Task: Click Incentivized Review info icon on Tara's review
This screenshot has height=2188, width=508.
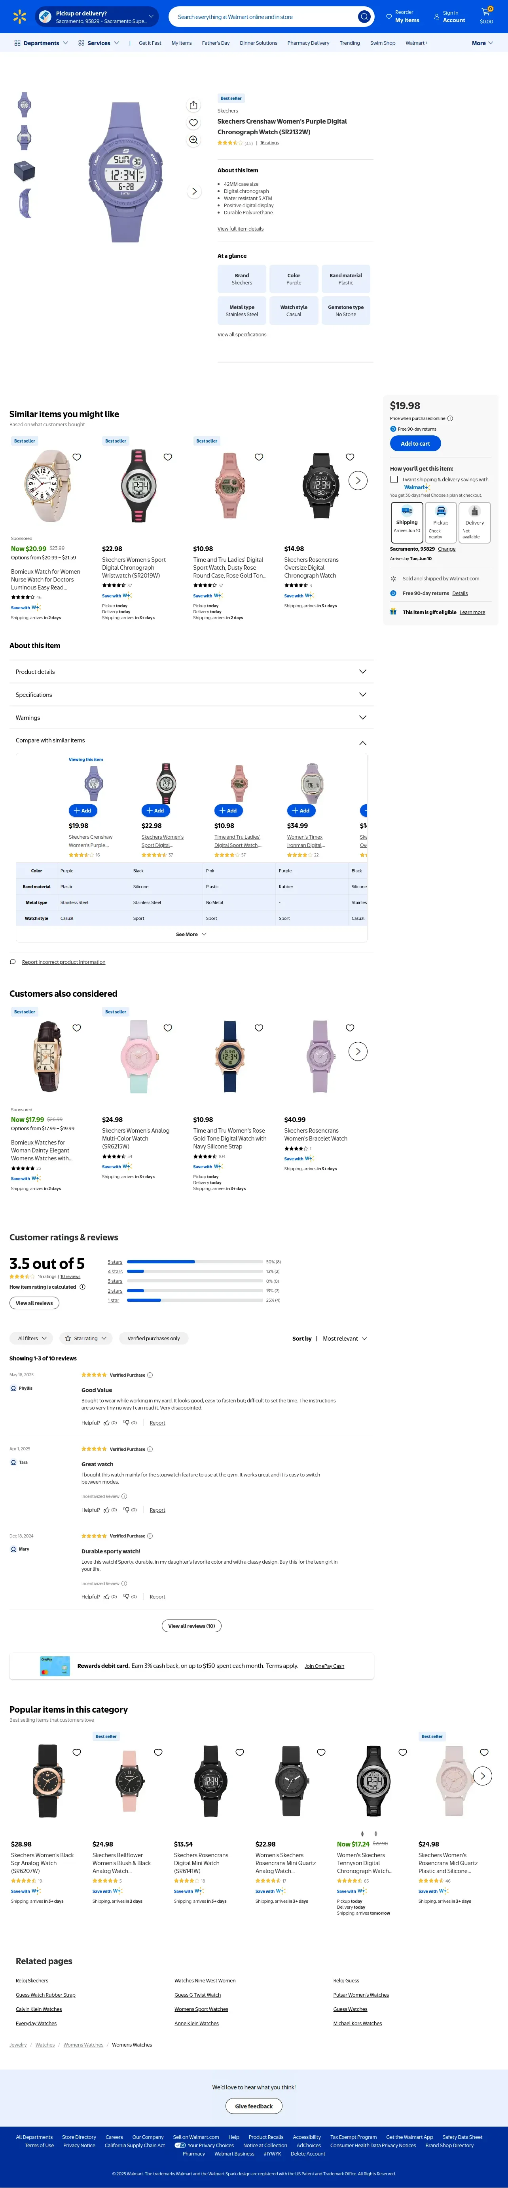Action: point(124,1497)
